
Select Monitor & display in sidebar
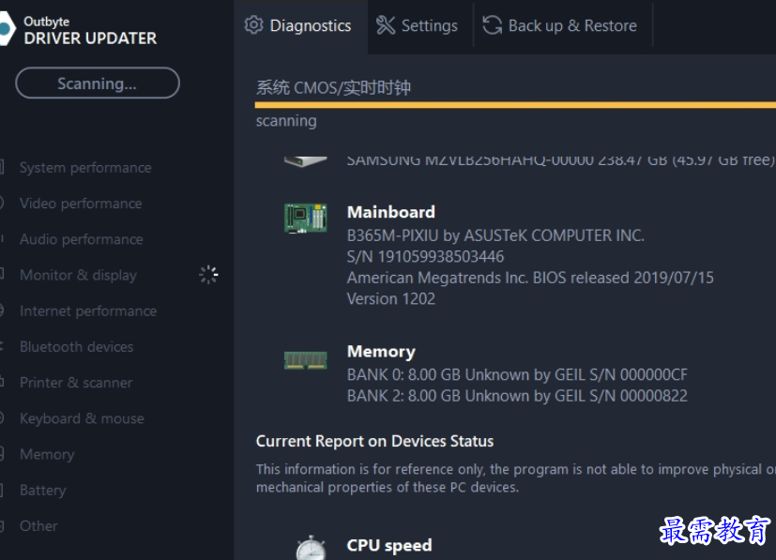point(78,275)
